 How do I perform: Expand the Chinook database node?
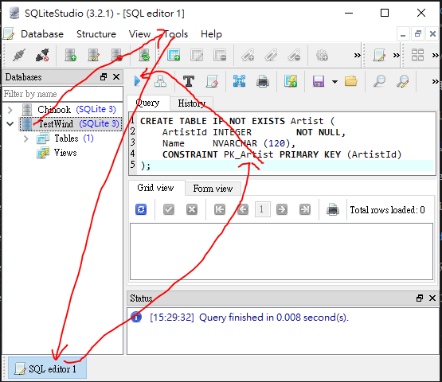point(10,110)
